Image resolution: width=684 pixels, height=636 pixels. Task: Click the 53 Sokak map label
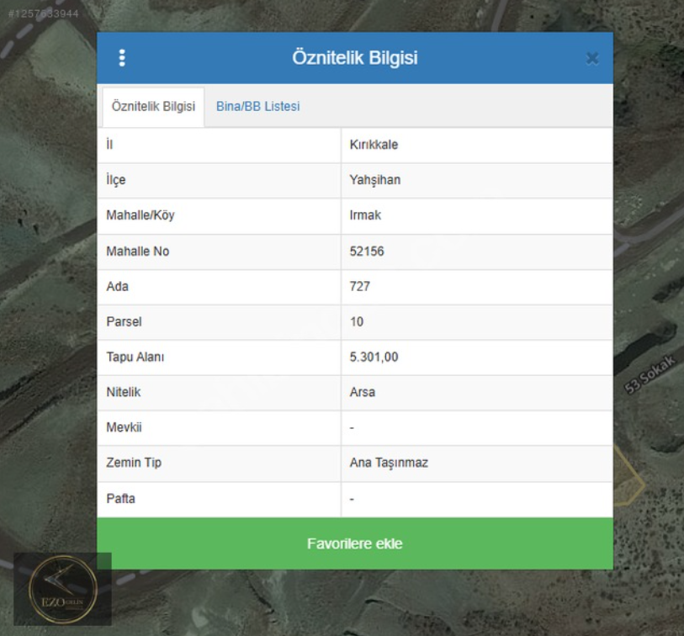pos(650,374)
